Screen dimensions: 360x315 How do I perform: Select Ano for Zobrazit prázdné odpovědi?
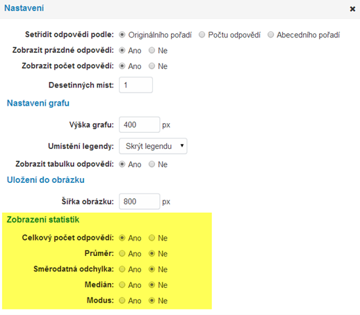(122, 50)
